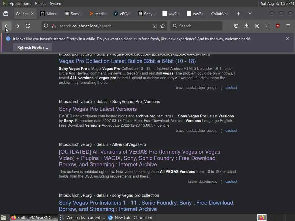Click the date and time clock
295x221 pixels.
pos(277,3)
